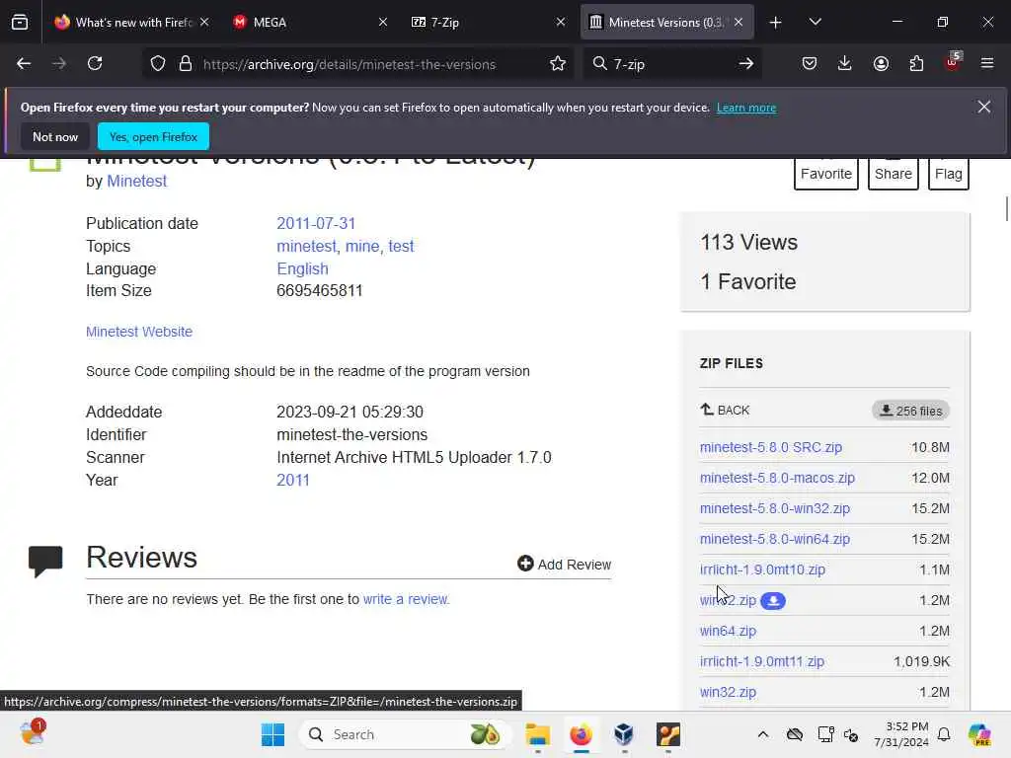This screenshot has width=1011, height=758.
Task: Open minetest topic link
Action: tap(306, 246)
